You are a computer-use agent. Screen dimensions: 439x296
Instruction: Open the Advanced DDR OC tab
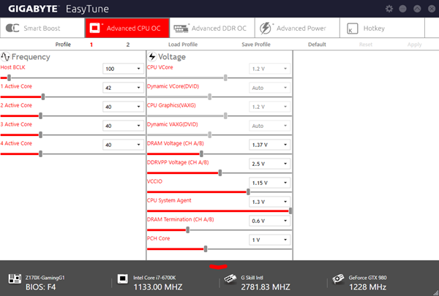pyautogui.click(x=212, y=28)
